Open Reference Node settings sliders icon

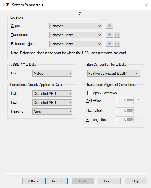coord(117,44)
